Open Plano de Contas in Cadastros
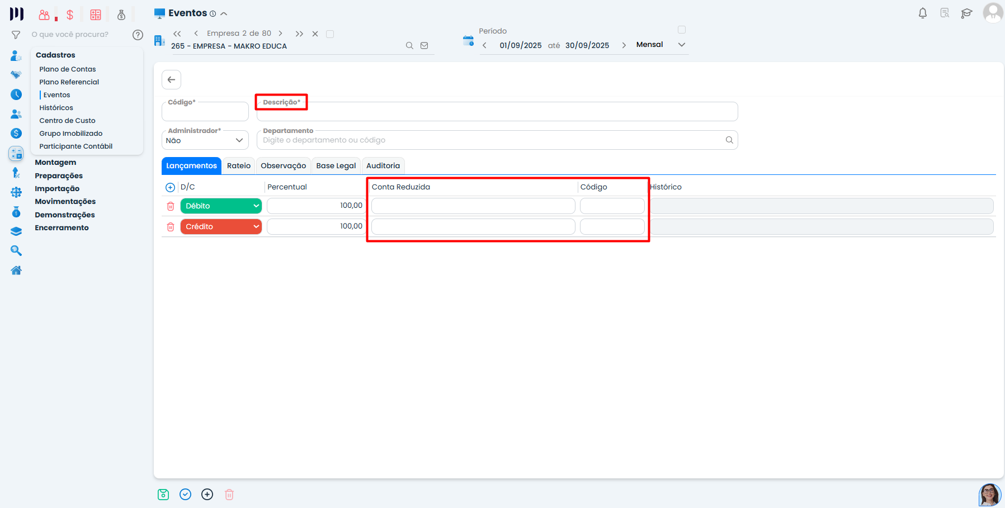The height and width of the screenshot is (508, 1005). coord(68,69)
